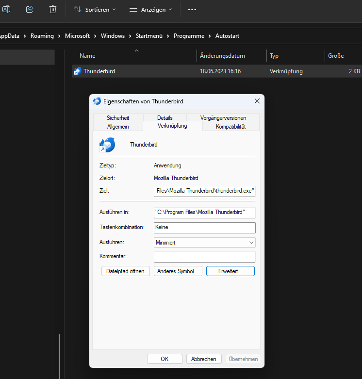362x379 pixels.
Task: Confirm the dialog with OK
Action: pyautogui.click(x=165, y=359)
